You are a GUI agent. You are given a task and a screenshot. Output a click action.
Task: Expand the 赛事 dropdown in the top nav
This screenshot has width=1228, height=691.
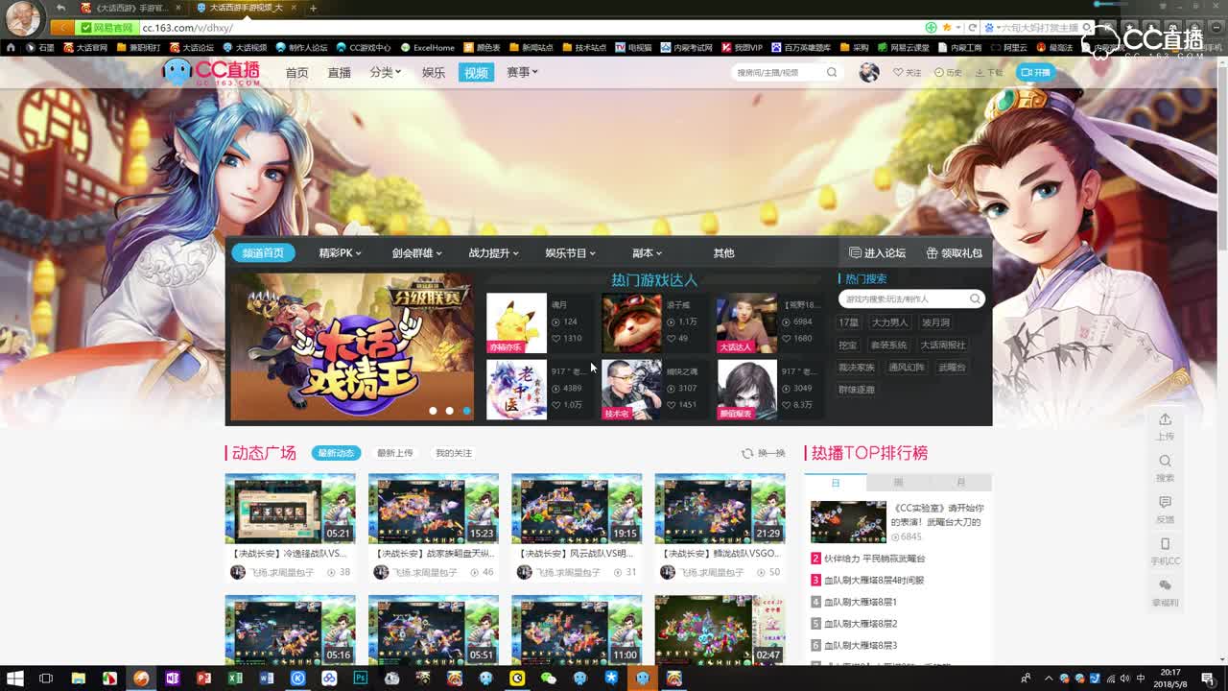[x=522, y=72]
